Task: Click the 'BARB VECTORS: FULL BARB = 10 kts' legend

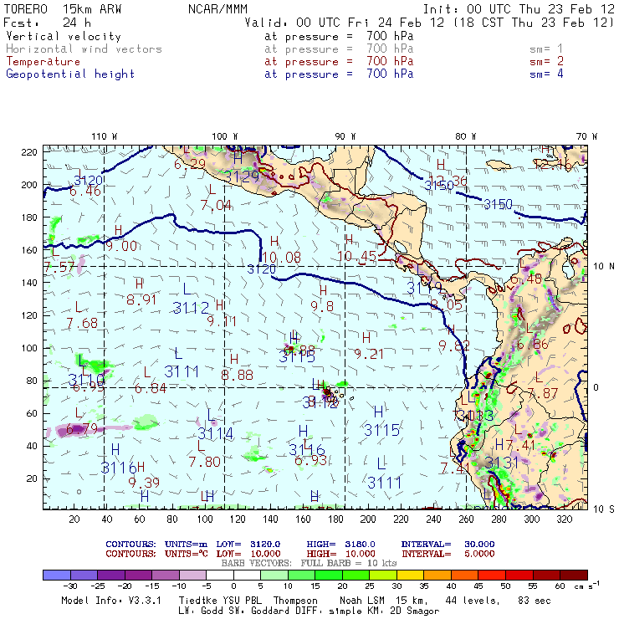Action: click(309, 563)
